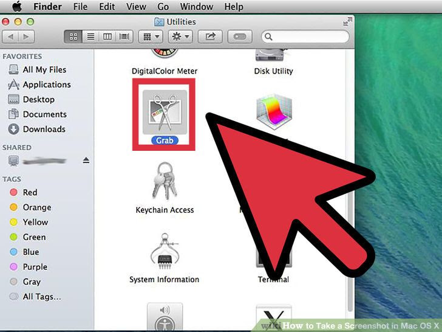
Task: Click the Finder search field
Action: (x=305, y=36)
